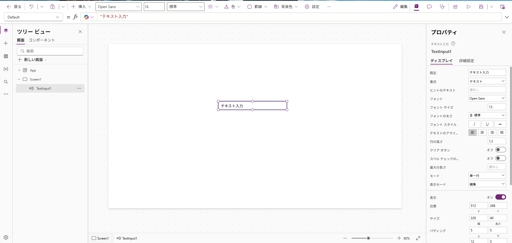Screen dimensions: 512x243
Task: Expand the App tree node
Action: [x=19, y=70]
